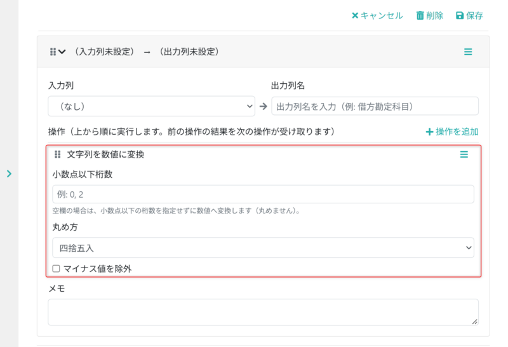Enable the マイナス値を除外 checkbox
Image resolution: width=508 pixels, height=347 pixels.
point(56,269)
